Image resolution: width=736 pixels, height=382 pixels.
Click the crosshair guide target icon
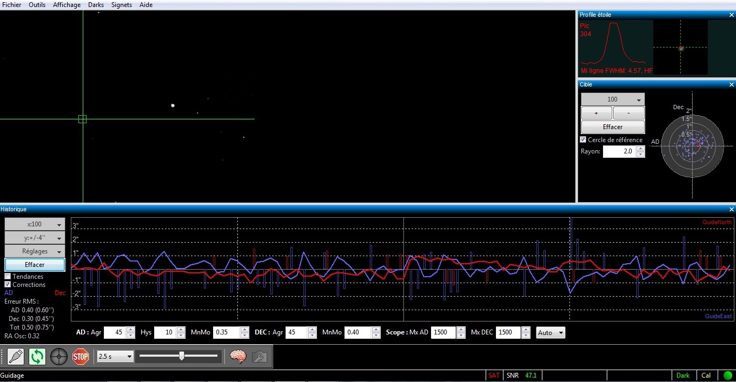tap(59, 356)
